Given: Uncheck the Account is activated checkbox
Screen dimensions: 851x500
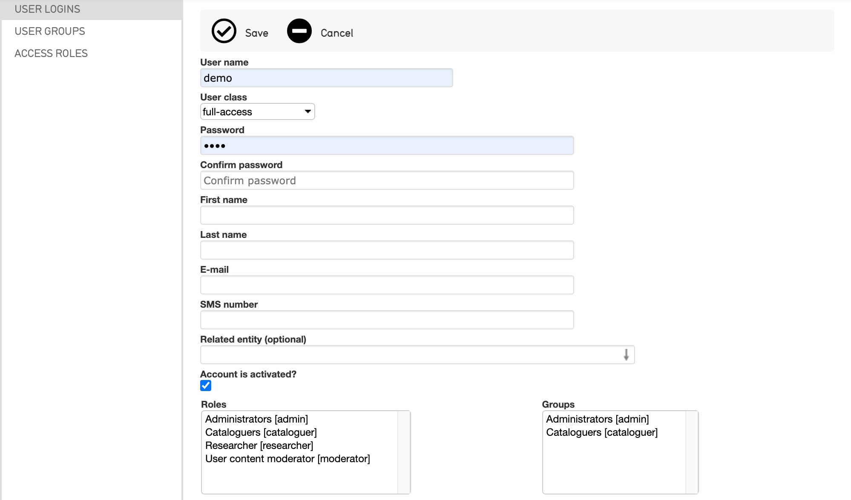Looking at the screenshot, I should tap(206, 386).
